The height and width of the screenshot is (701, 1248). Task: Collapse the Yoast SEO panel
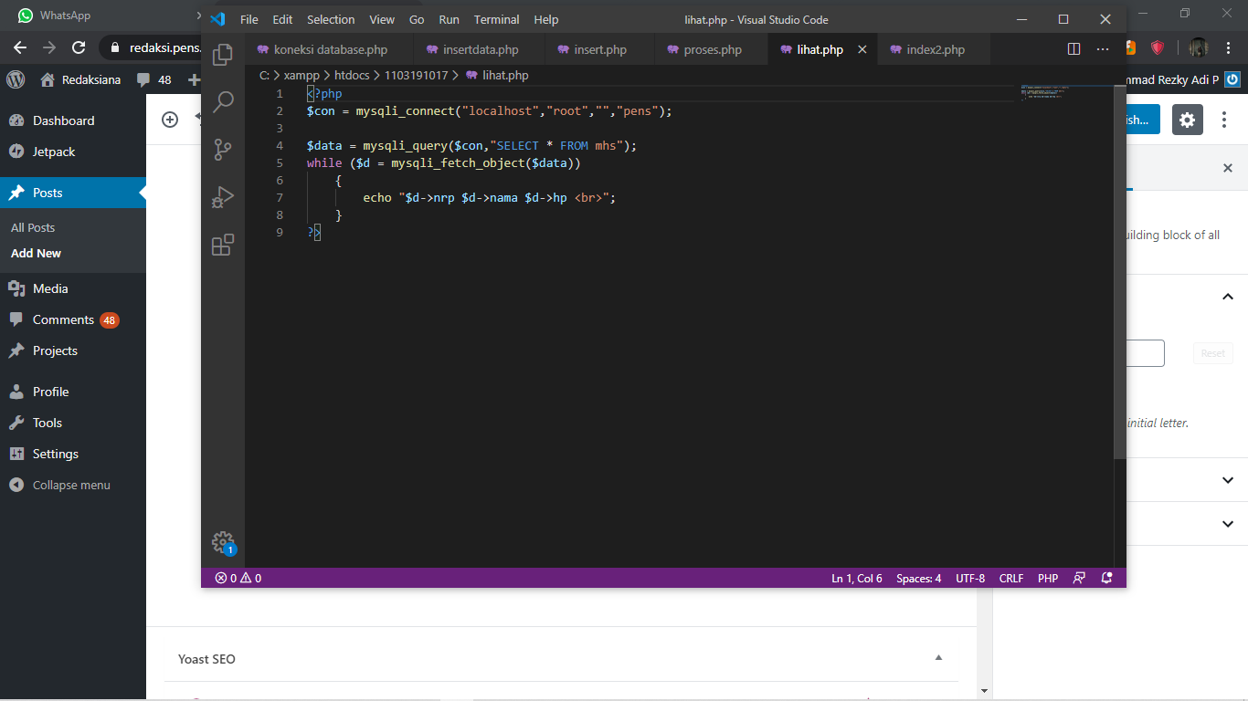coord(938,658)
